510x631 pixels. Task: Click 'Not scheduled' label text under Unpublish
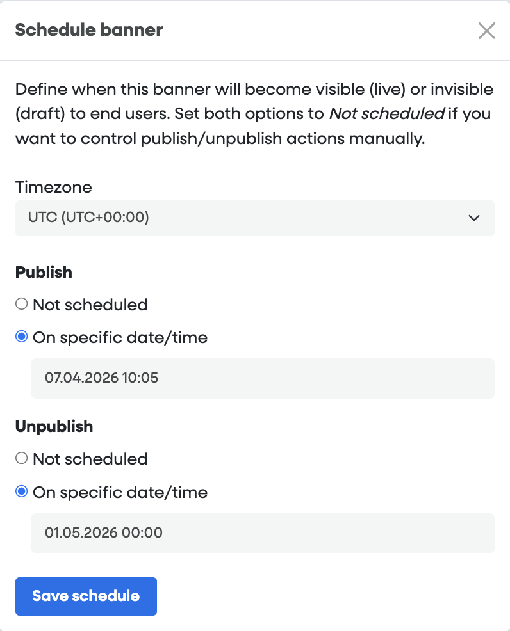point(90,459)
